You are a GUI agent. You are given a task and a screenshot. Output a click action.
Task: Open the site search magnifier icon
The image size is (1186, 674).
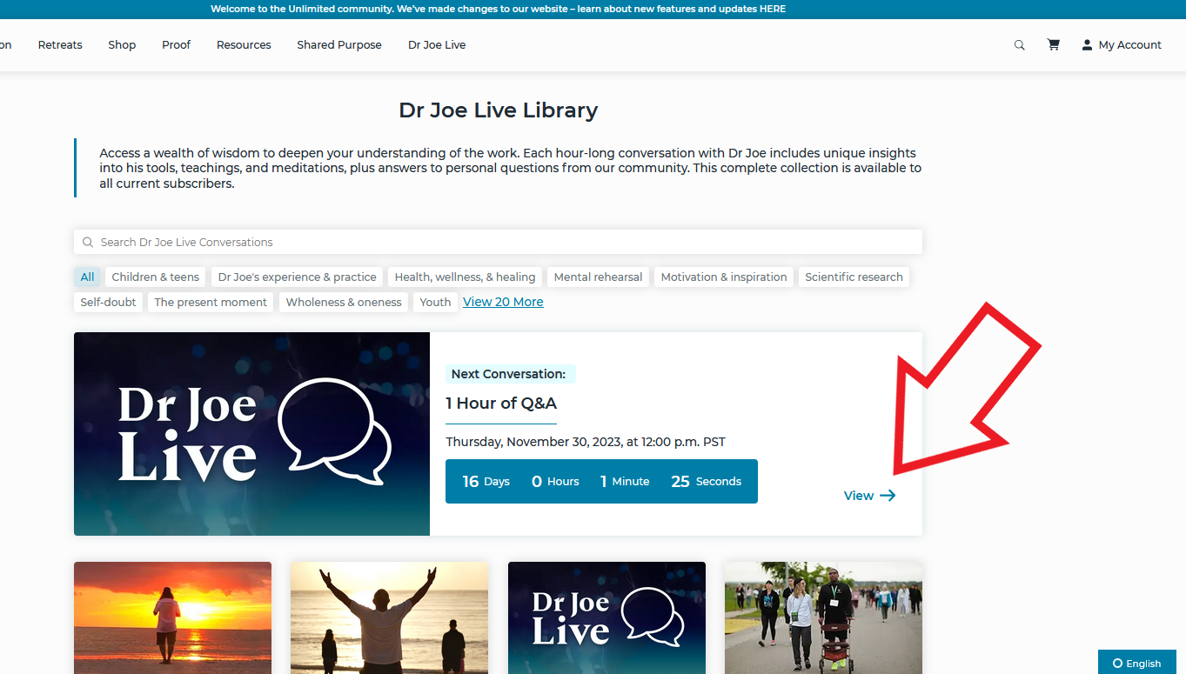pyautogui.click(x=1019, y=45)
